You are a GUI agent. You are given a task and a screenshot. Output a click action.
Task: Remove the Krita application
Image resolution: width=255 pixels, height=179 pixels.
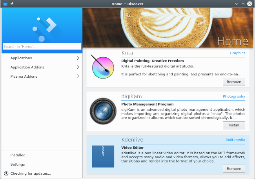tap(234, 82)
